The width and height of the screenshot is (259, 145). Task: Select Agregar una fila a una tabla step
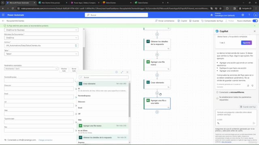157,103
